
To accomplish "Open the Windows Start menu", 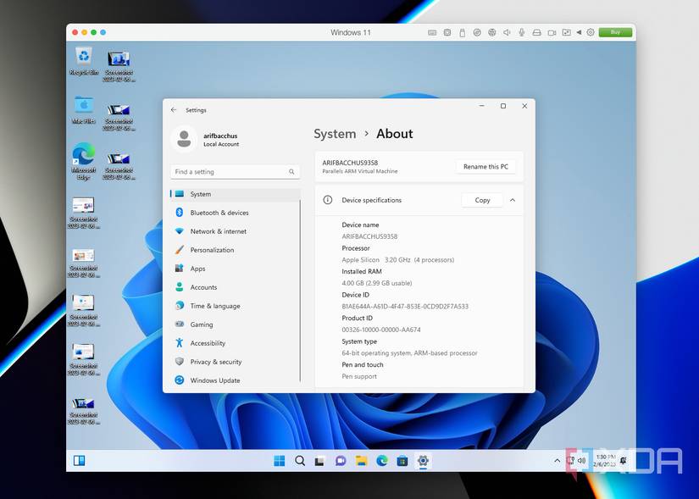I will (x=279, y=461).
